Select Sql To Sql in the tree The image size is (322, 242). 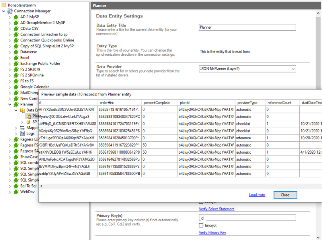click(28, 186)
